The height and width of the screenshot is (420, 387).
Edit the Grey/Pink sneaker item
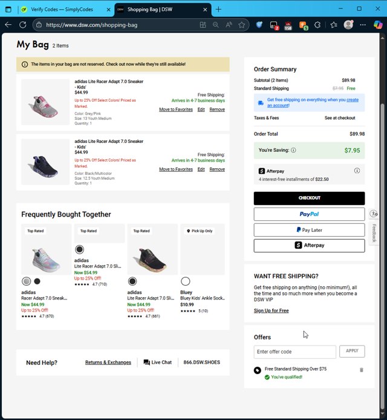pos(201,110)
